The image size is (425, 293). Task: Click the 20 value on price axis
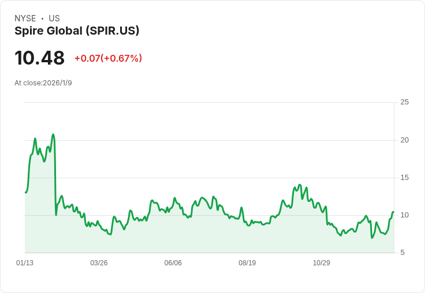(405, 140)
